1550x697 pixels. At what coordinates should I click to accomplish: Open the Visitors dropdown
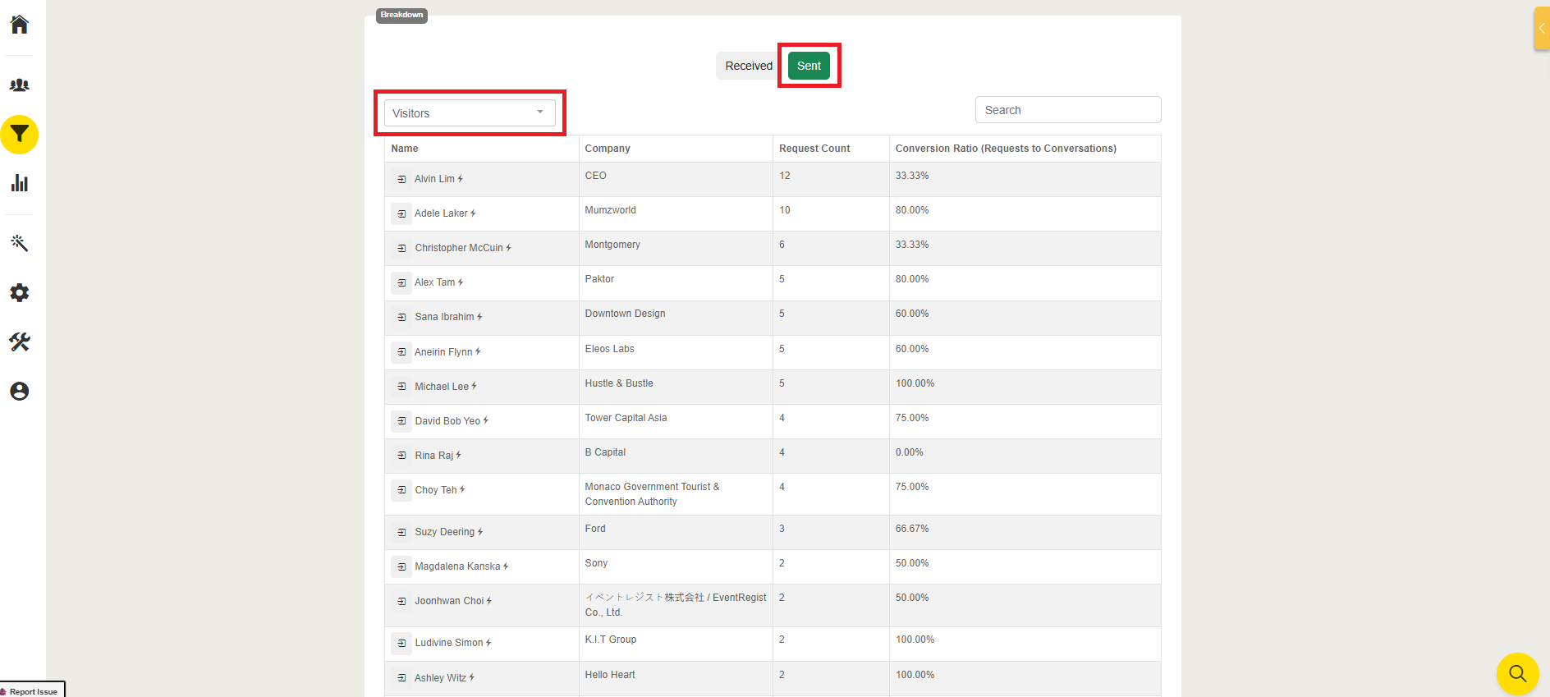[x=470, y=113]
